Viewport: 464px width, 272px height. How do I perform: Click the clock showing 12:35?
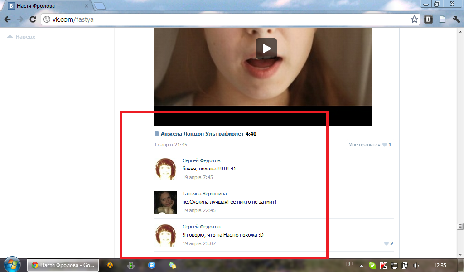[440, 266]
